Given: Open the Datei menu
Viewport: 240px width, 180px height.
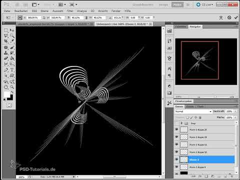Looking at the screenshot, I should (x=7, y=11).
